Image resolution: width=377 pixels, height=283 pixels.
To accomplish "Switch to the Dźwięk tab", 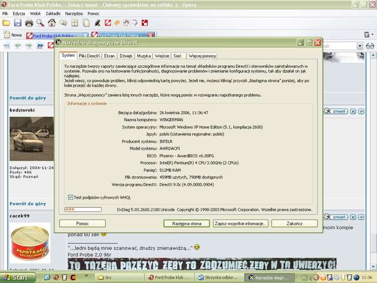I will click(126, 56).
